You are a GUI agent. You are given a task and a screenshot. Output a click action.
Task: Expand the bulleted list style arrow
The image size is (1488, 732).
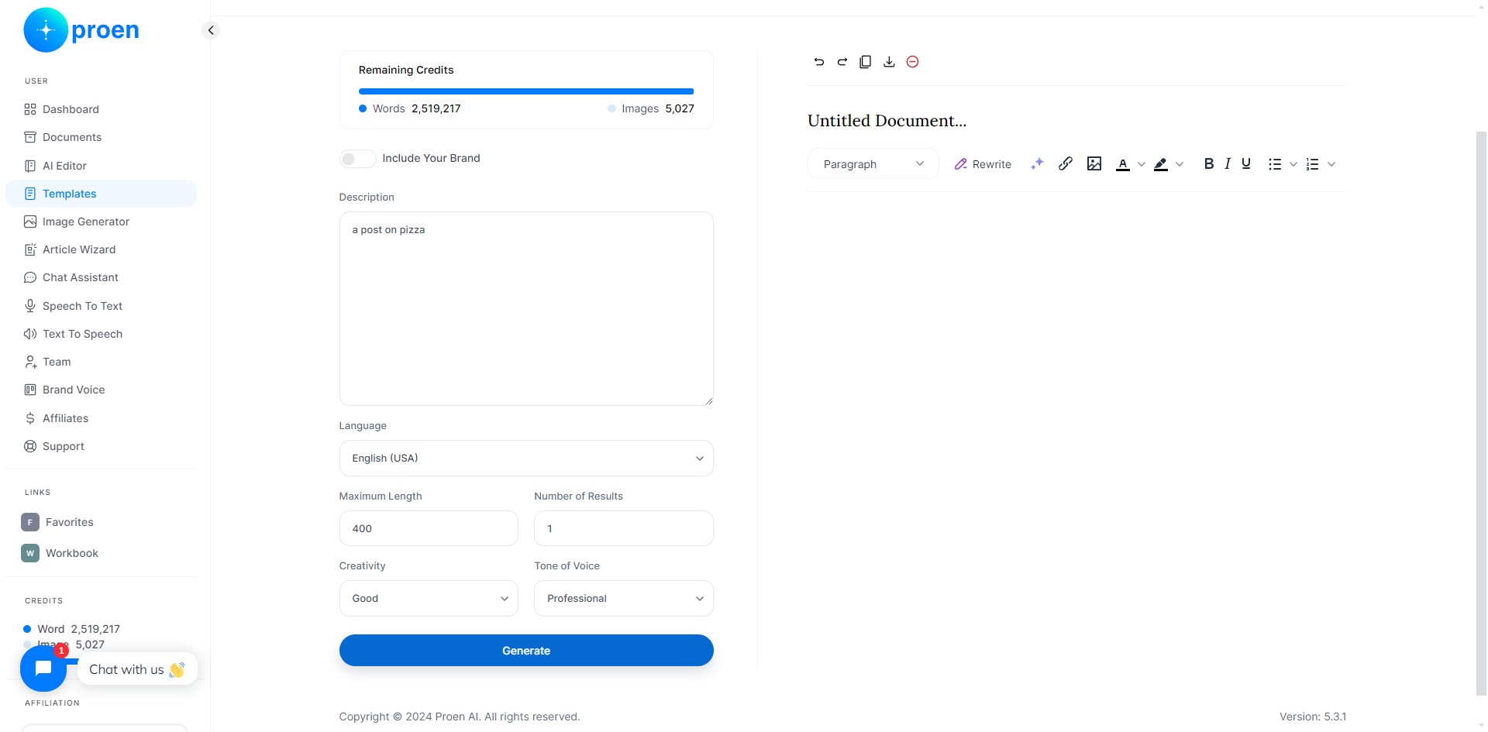pyautogui.click(x=1293, y=164)
